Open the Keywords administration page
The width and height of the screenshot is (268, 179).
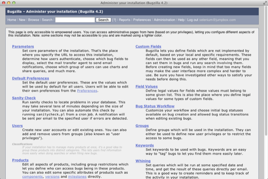coord(145,145)
